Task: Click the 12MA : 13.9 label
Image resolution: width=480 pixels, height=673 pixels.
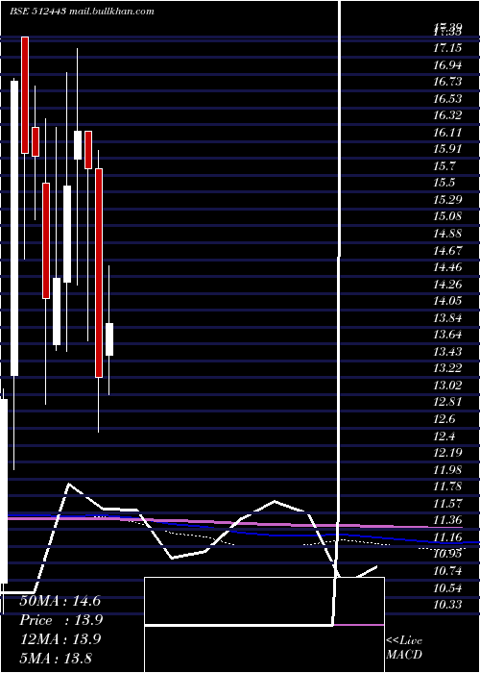Action: 60,639
